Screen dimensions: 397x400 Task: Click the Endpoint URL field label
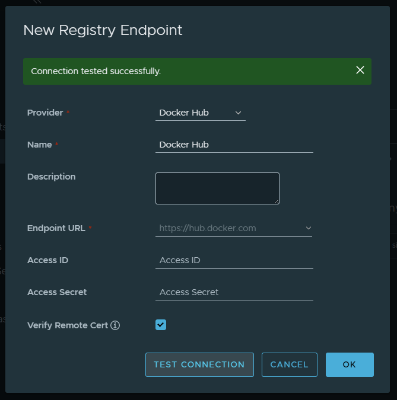click(x=56, y=228)
